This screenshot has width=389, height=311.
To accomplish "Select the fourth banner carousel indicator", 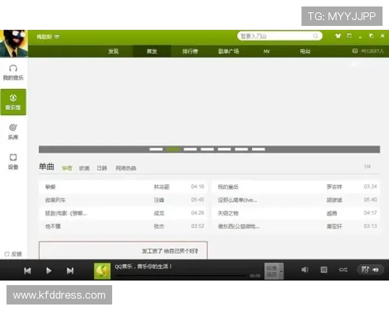I will point(207,149).
